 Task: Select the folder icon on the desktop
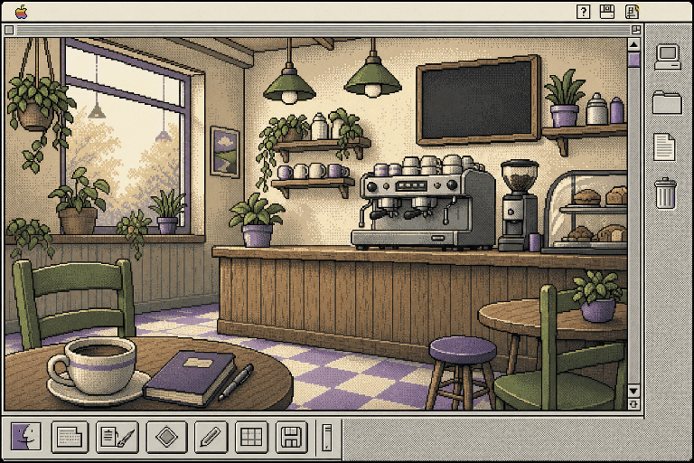click(668, 103)
